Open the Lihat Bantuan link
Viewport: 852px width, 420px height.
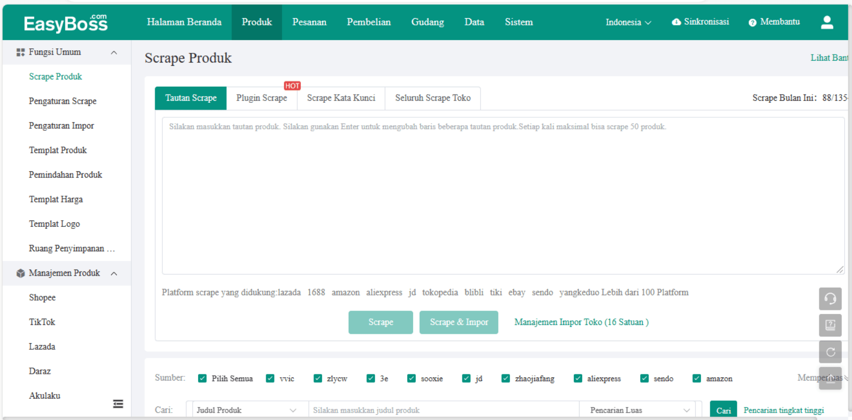point(830,58)
